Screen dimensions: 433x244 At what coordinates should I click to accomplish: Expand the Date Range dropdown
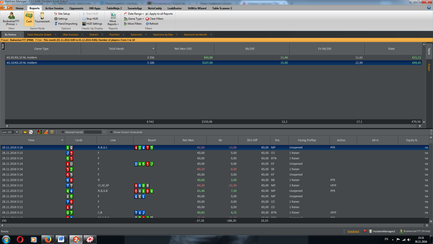134,14
